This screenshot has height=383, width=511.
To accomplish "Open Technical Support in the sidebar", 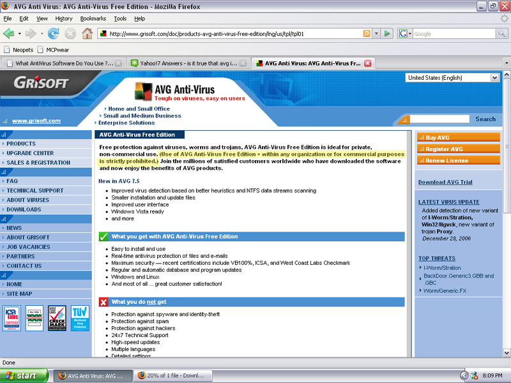I will click(x=46, y=190).
